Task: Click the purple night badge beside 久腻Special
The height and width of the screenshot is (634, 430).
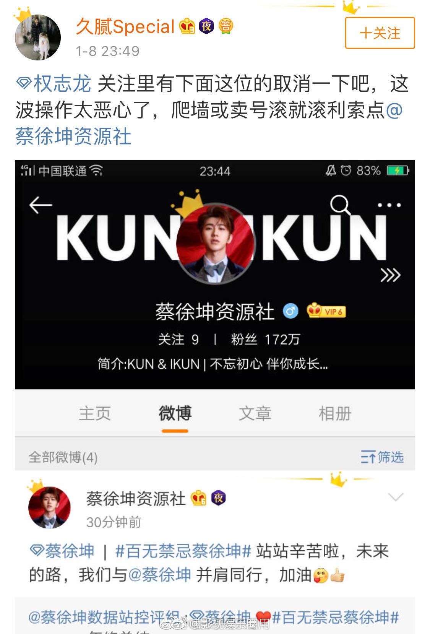Action: pos(206,26)
